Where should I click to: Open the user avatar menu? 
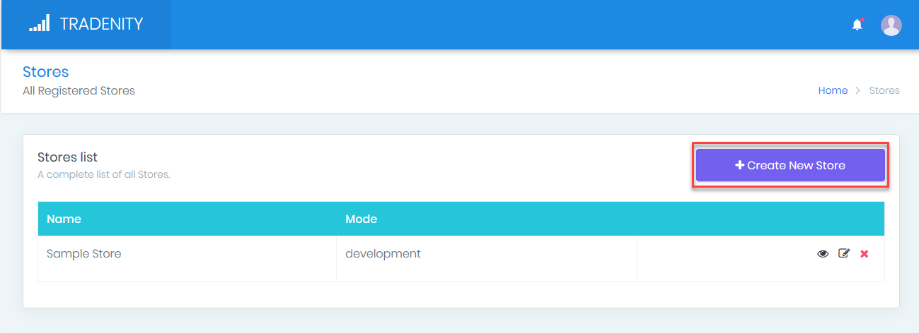(x=891, y=25)
